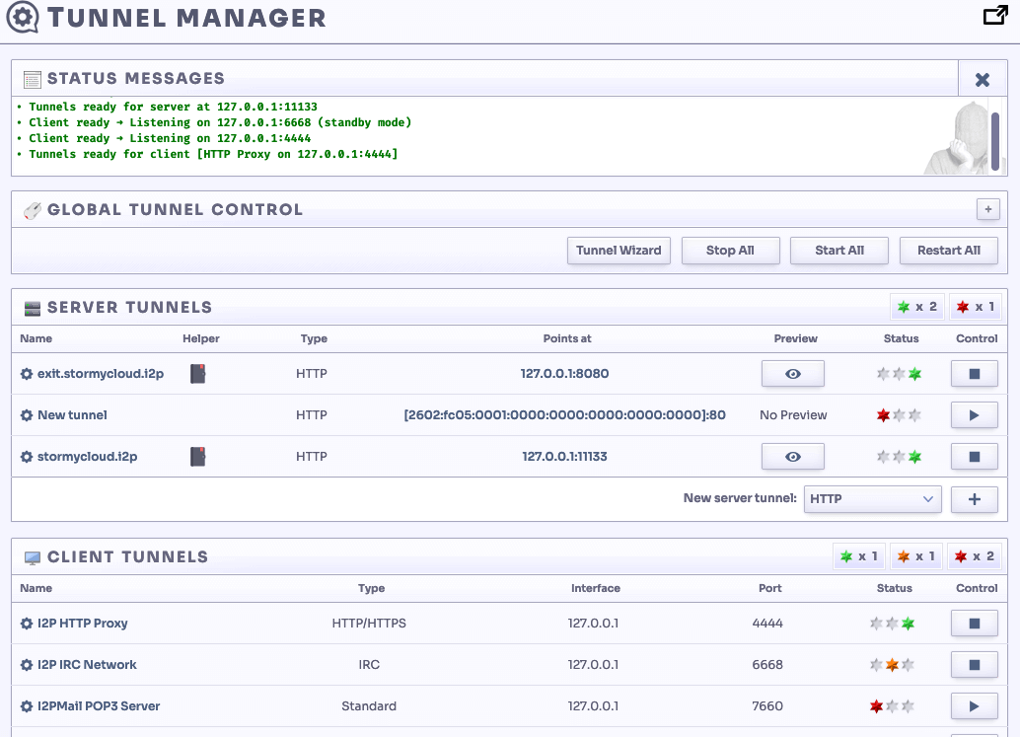Click the green star badge in Server Tunnels header
The width and height of the screenshot is (1020, 737).
pos(916,306)
